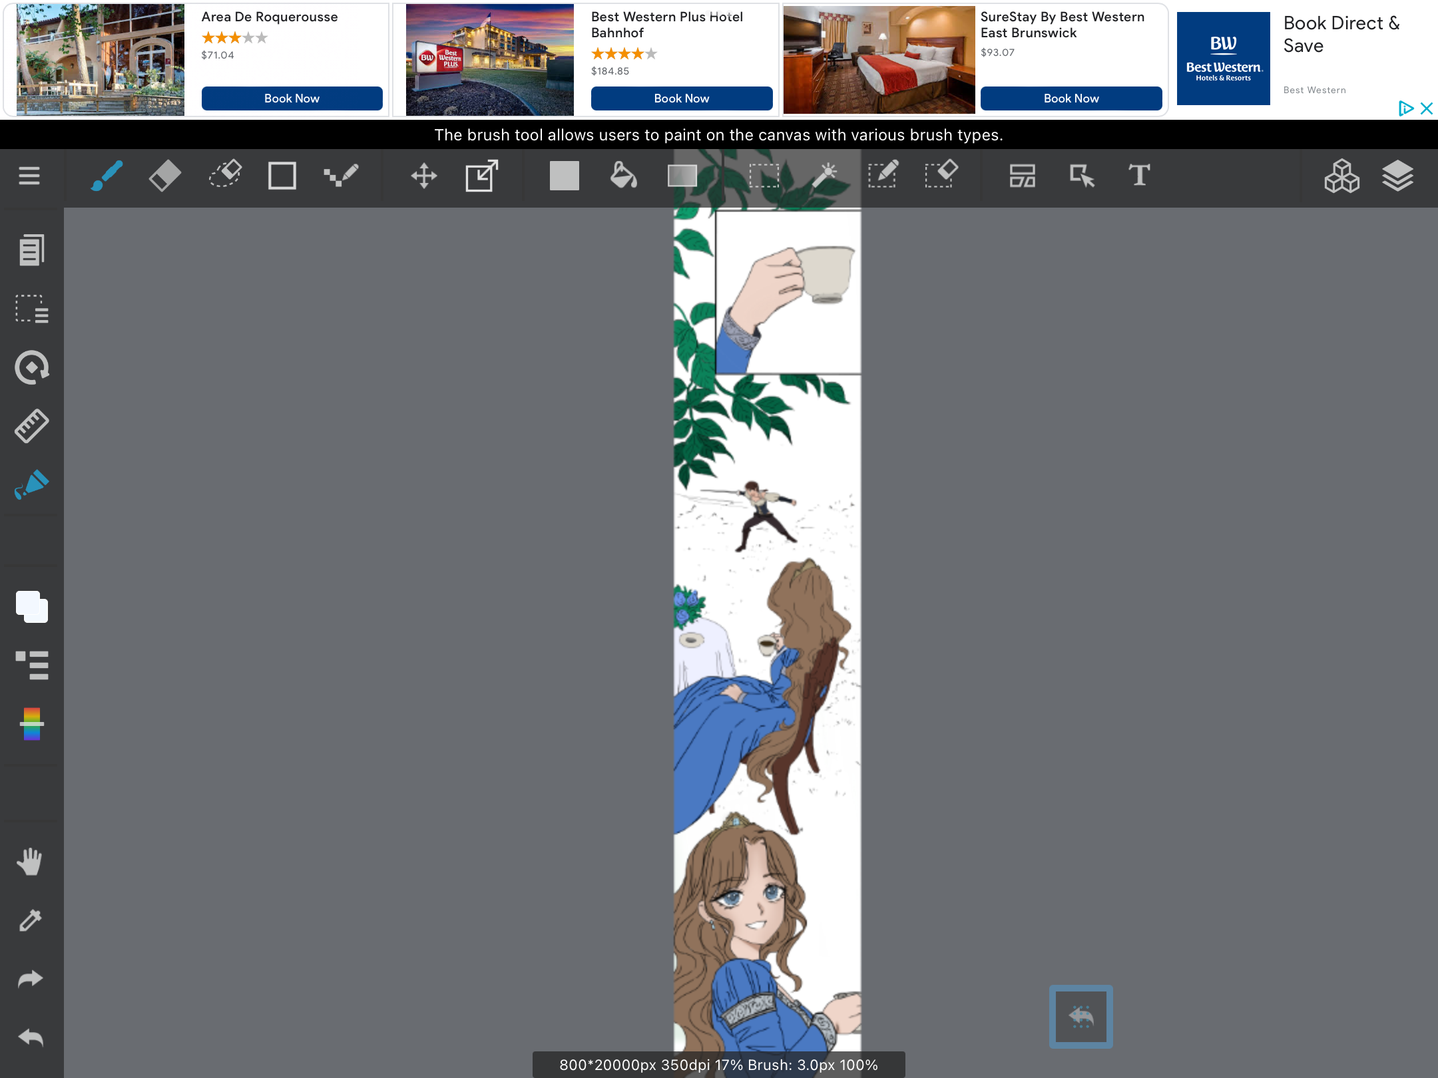This screenshot has height=1078, width=1438.
Task: Toggle the Hand pan tool
Action: [x=30, y=862]
